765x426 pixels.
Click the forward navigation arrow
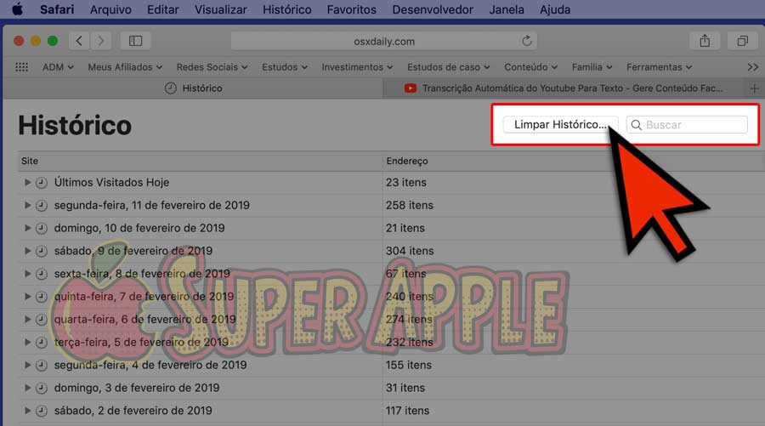102,41
